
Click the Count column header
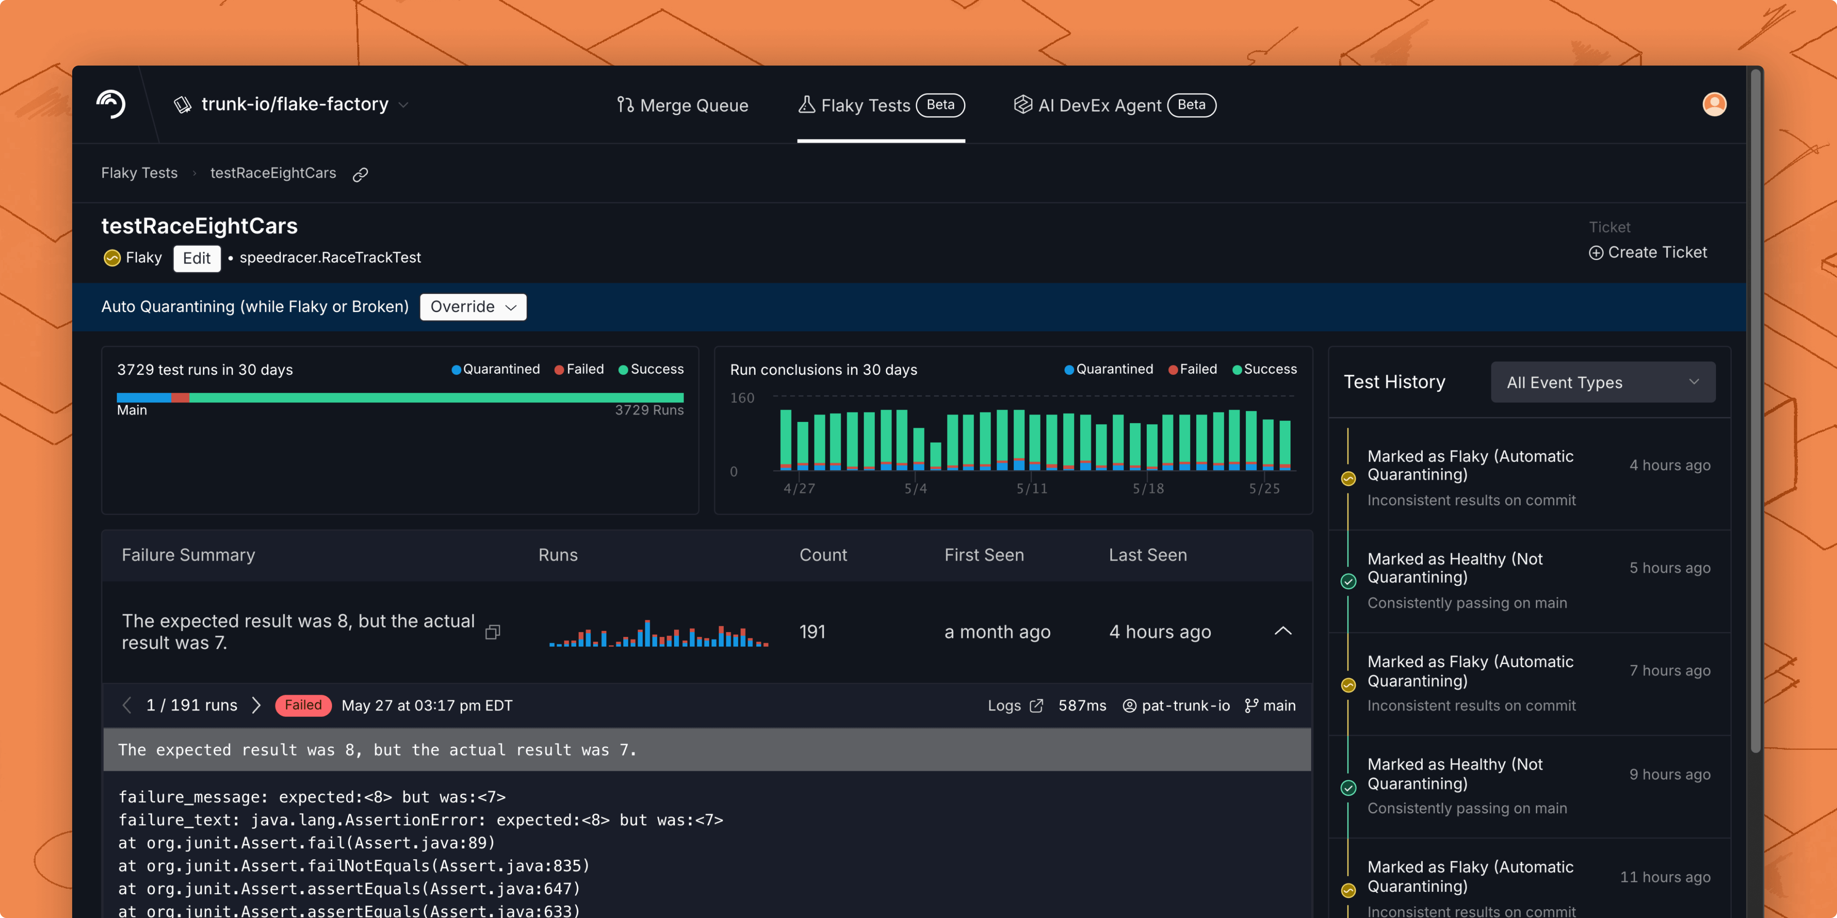point(824,555)
